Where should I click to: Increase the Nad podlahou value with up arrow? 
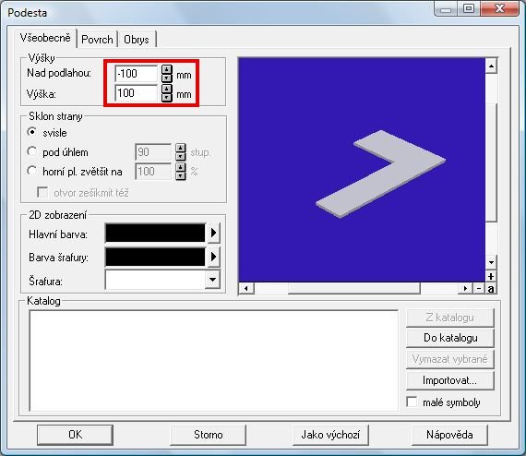pyautogui.click(x=167, y=69)
